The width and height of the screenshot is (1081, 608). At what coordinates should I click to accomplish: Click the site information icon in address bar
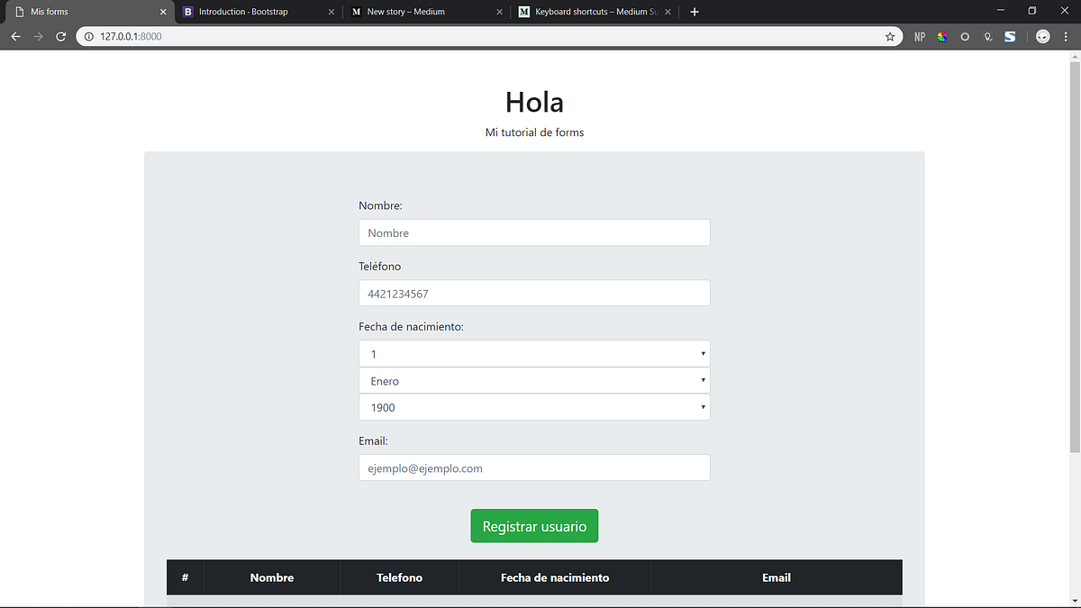pos(89,37)
